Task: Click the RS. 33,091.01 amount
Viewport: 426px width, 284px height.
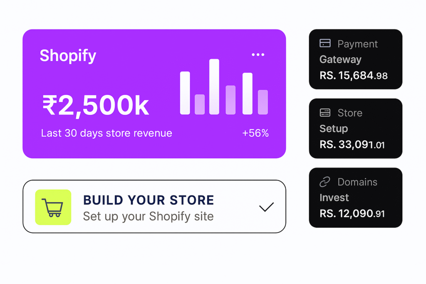Action: pos(352,144)
